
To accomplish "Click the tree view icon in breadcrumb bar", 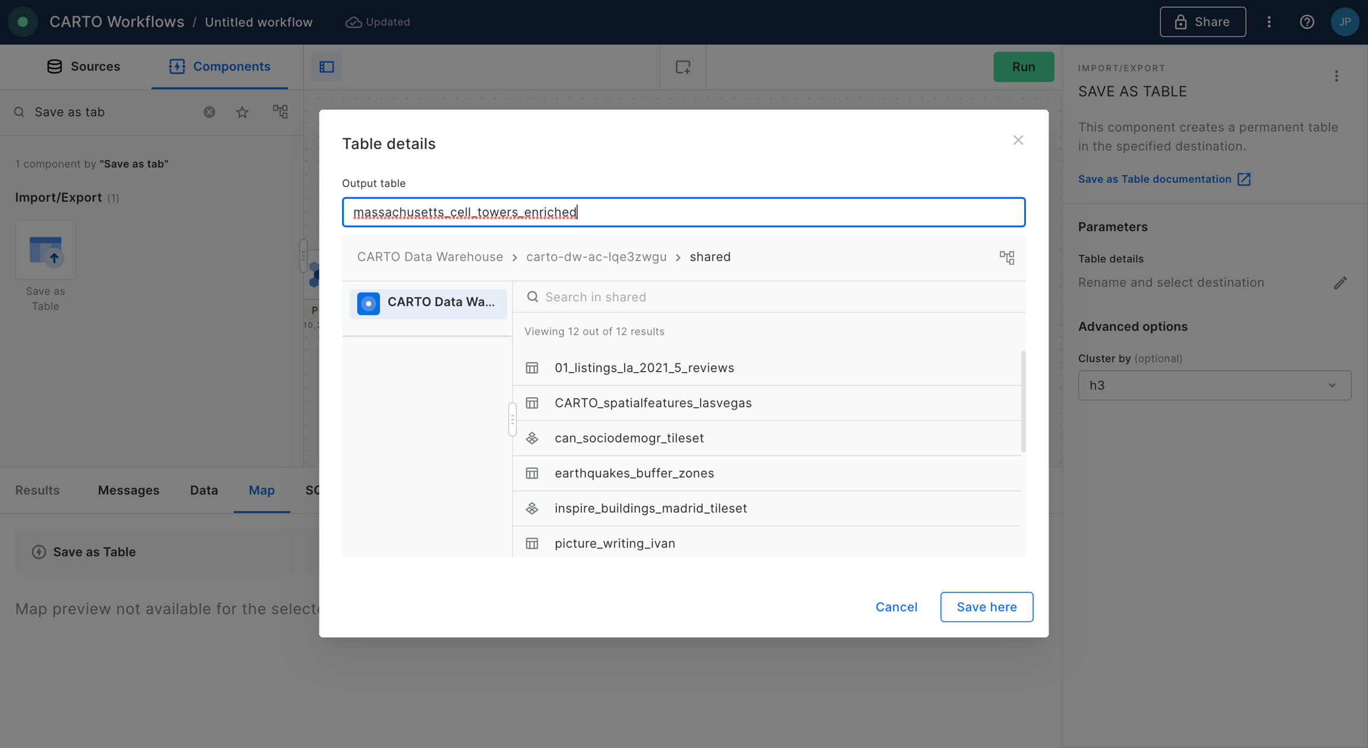I will point(1006,257).
